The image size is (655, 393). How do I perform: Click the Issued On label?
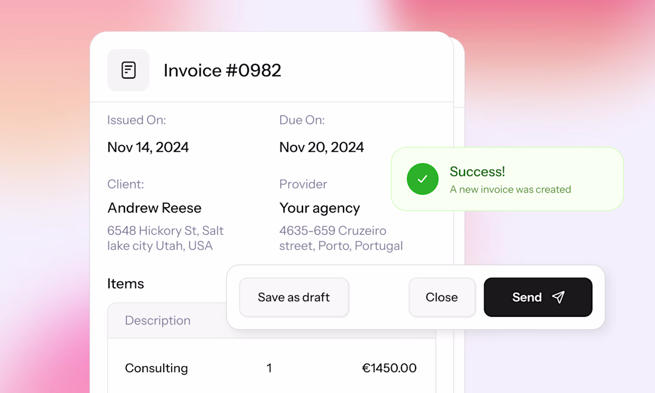[136, 120]
